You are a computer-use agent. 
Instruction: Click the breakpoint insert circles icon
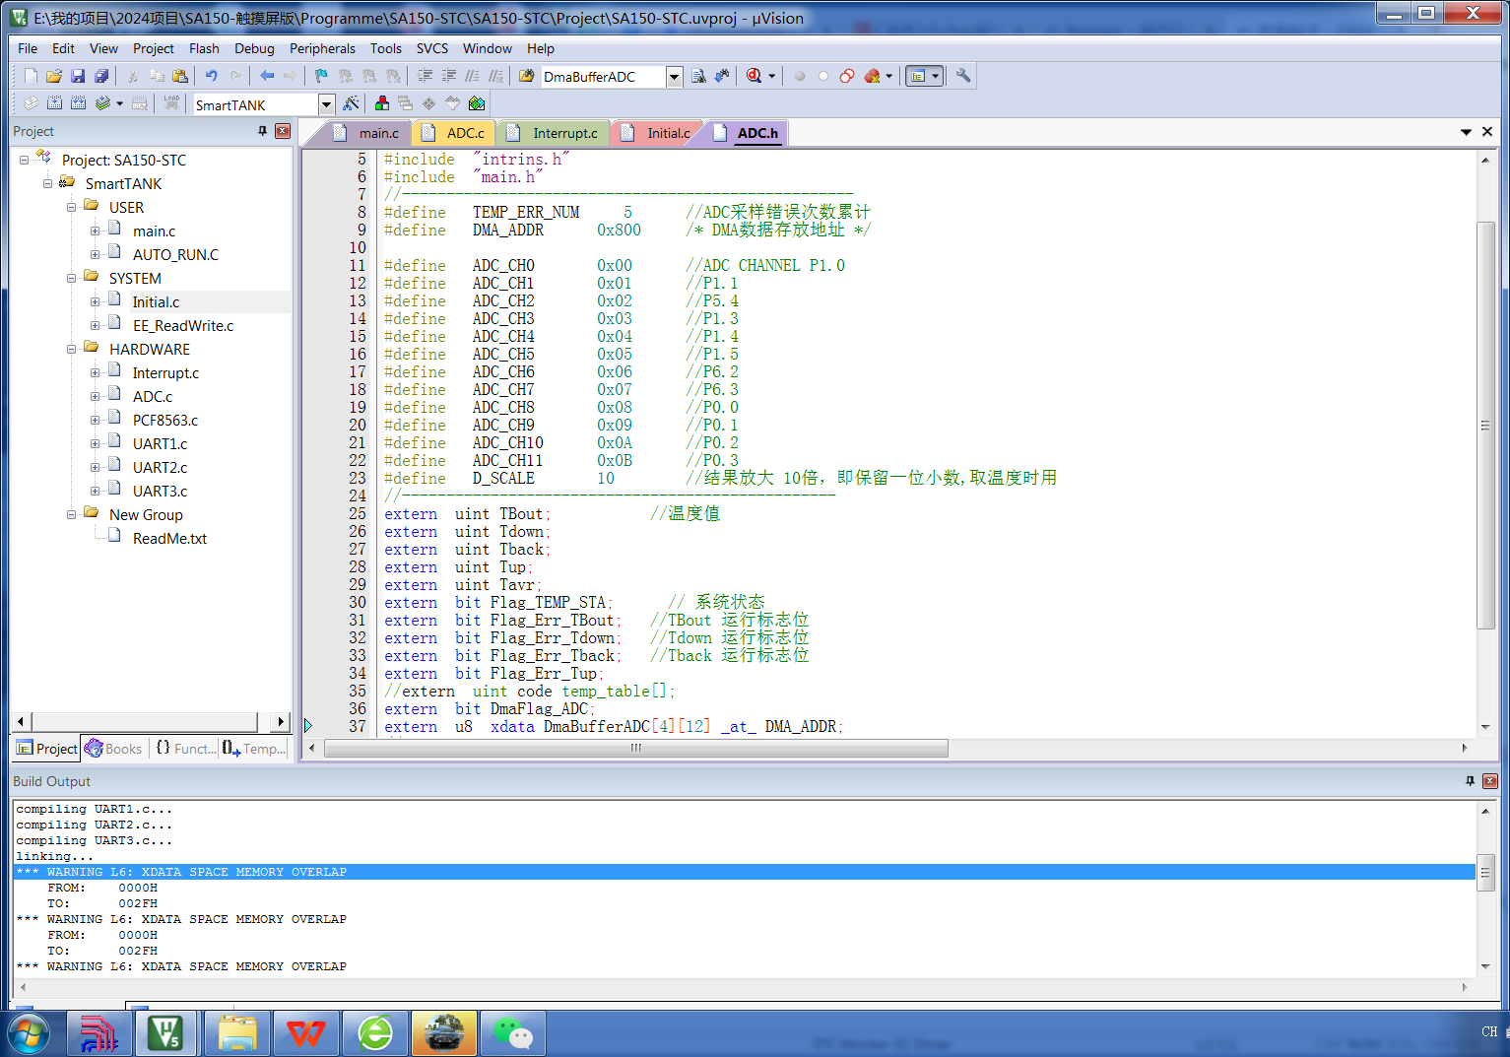click(847, 76)
